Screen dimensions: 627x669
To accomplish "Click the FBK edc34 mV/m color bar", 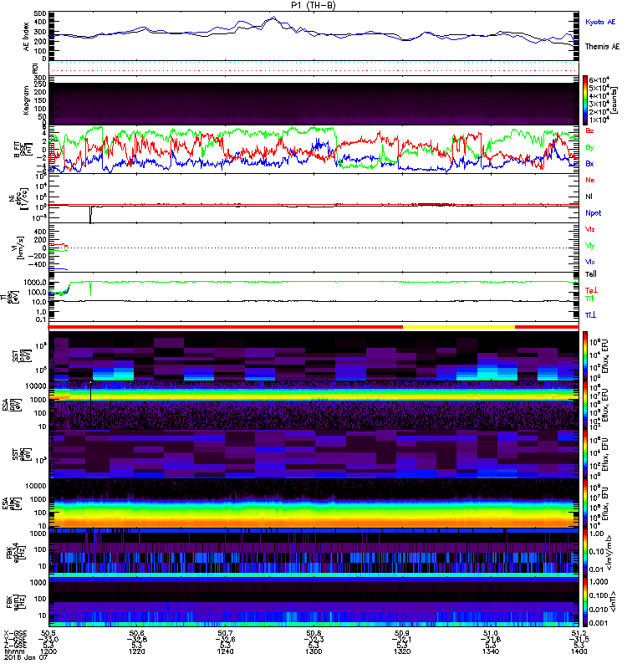I will tap(585, 553).
